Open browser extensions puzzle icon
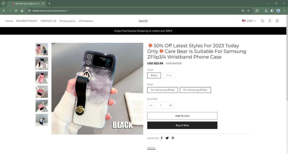 (x=257, y=11)
